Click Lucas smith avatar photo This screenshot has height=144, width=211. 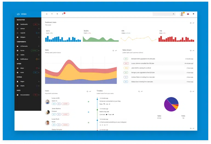tap(47, 102)
